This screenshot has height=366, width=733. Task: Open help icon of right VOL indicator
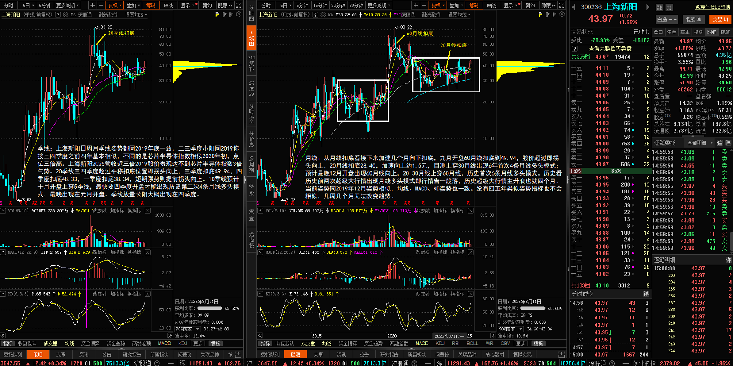[260, 211]
